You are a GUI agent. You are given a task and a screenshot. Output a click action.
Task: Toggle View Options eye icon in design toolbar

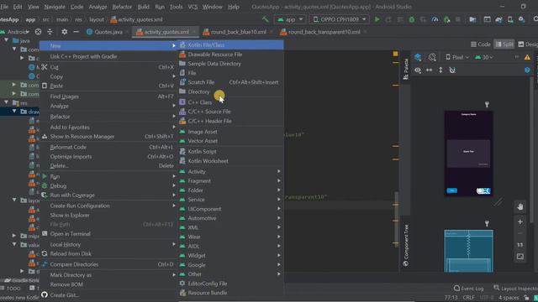click(x=418, y=70)
